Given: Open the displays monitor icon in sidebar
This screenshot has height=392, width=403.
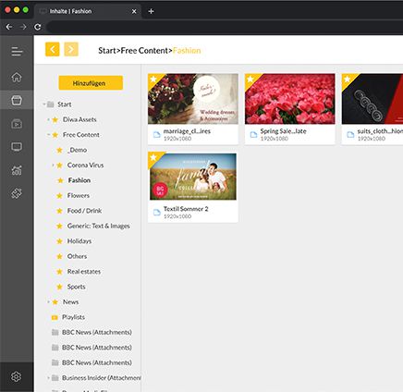Looking at the screenshot, I should [x=17, y=147].
